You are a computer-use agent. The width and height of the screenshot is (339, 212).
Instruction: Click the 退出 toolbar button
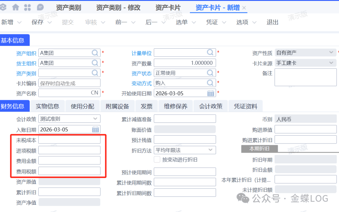(x=272, y=22)
